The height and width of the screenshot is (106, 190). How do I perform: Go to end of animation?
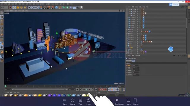pyautogui.click(x=96, y=90)
